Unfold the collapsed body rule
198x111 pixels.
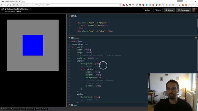[x=80, y=41]
